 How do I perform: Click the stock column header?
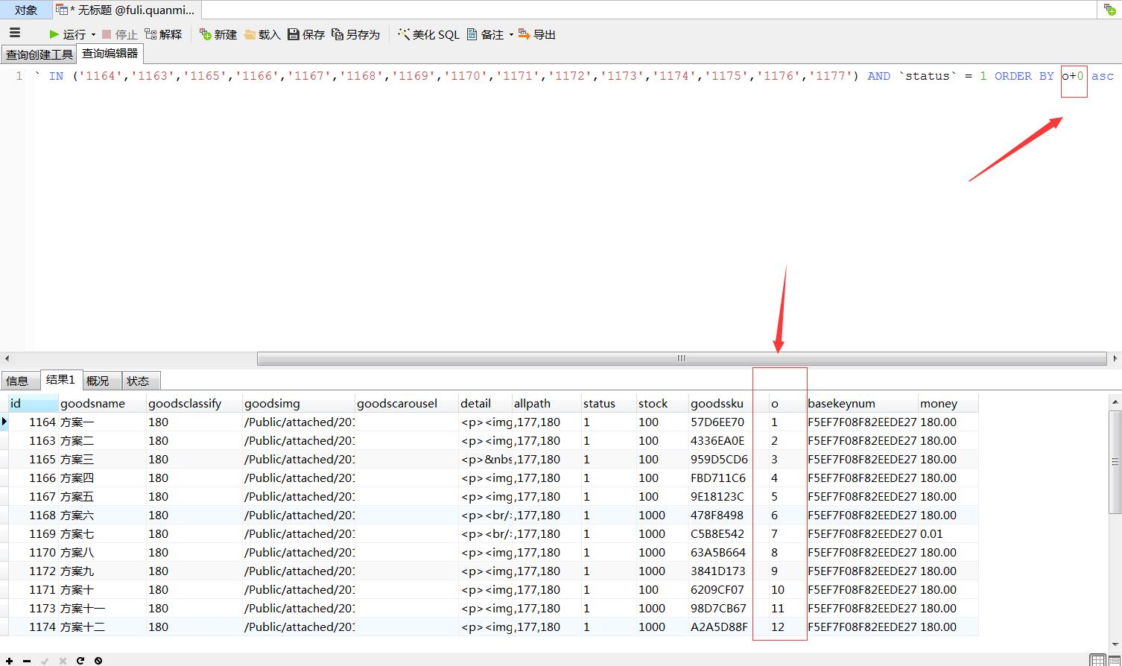(662, 403)
